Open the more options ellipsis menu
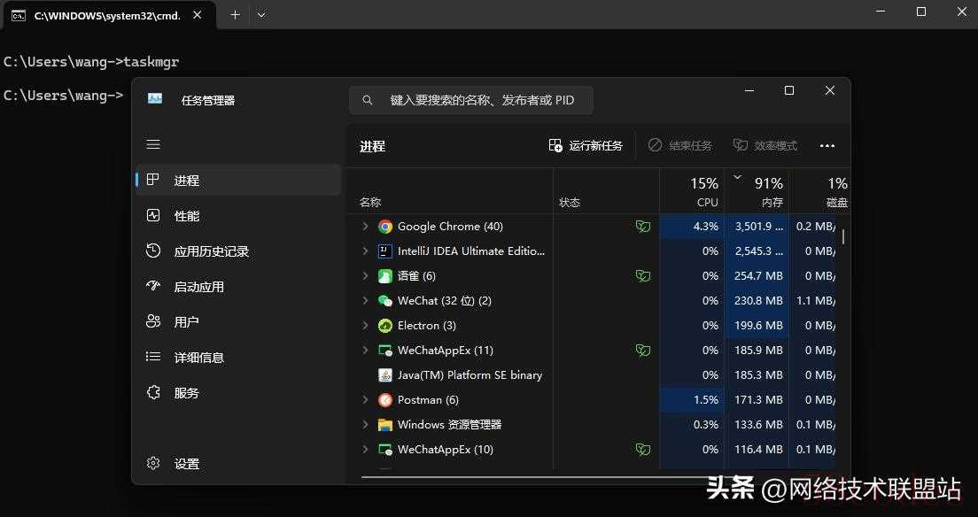This screenshot has height=517, width=978. [827, 146]
